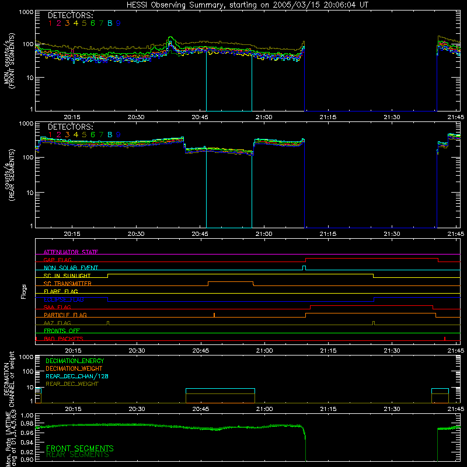Screen dimensions: 467x467
Task: Click the SC TRANSMITTER flag label
Action: (68, 283)
